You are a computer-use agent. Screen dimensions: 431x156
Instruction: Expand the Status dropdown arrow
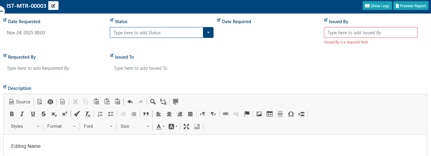click(x=208, y=32)
